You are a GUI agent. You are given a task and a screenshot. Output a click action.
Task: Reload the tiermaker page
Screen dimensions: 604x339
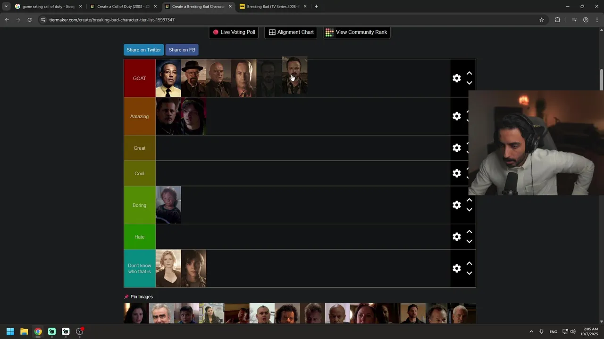tap(29, 20)
